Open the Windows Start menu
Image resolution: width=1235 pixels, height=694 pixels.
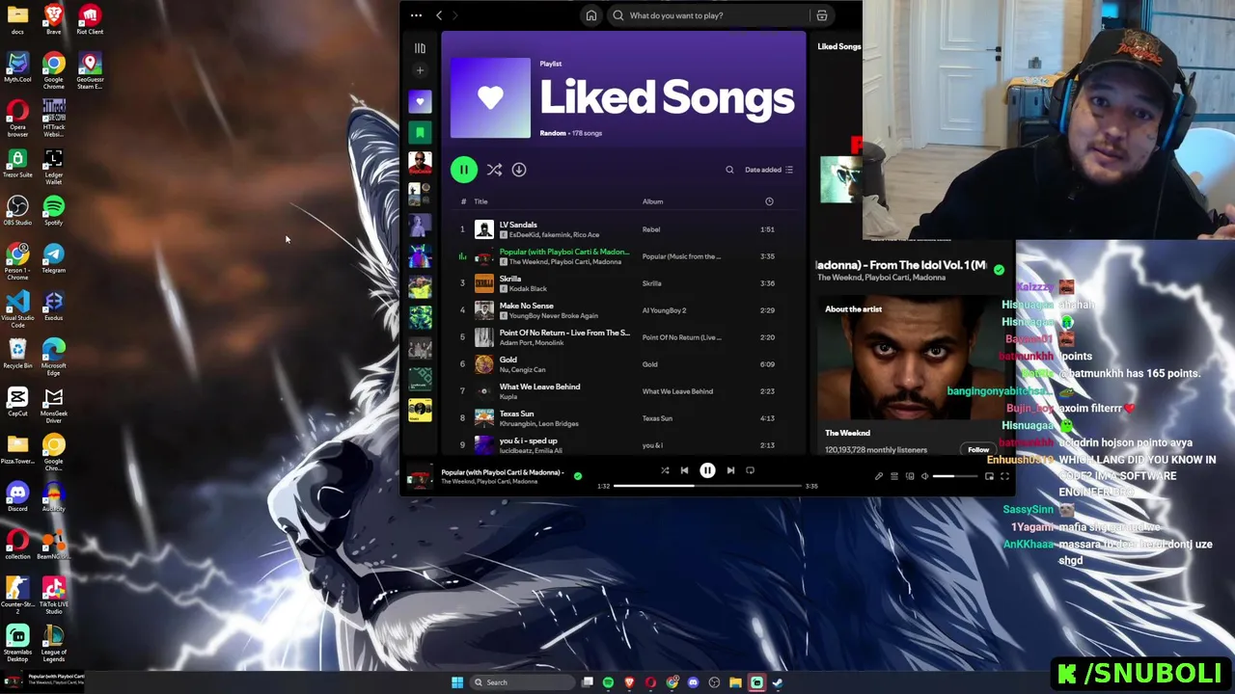[x=457, y=682]
